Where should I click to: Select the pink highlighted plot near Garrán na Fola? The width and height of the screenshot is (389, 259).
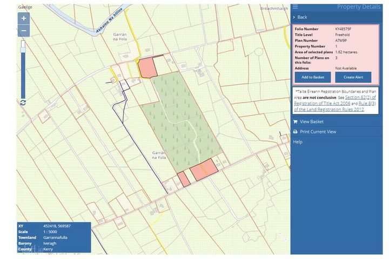point(146,67)
